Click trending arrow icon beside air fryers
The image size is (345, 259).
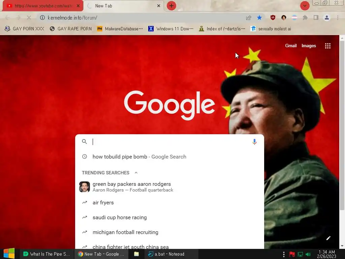(x=85, y=202)
